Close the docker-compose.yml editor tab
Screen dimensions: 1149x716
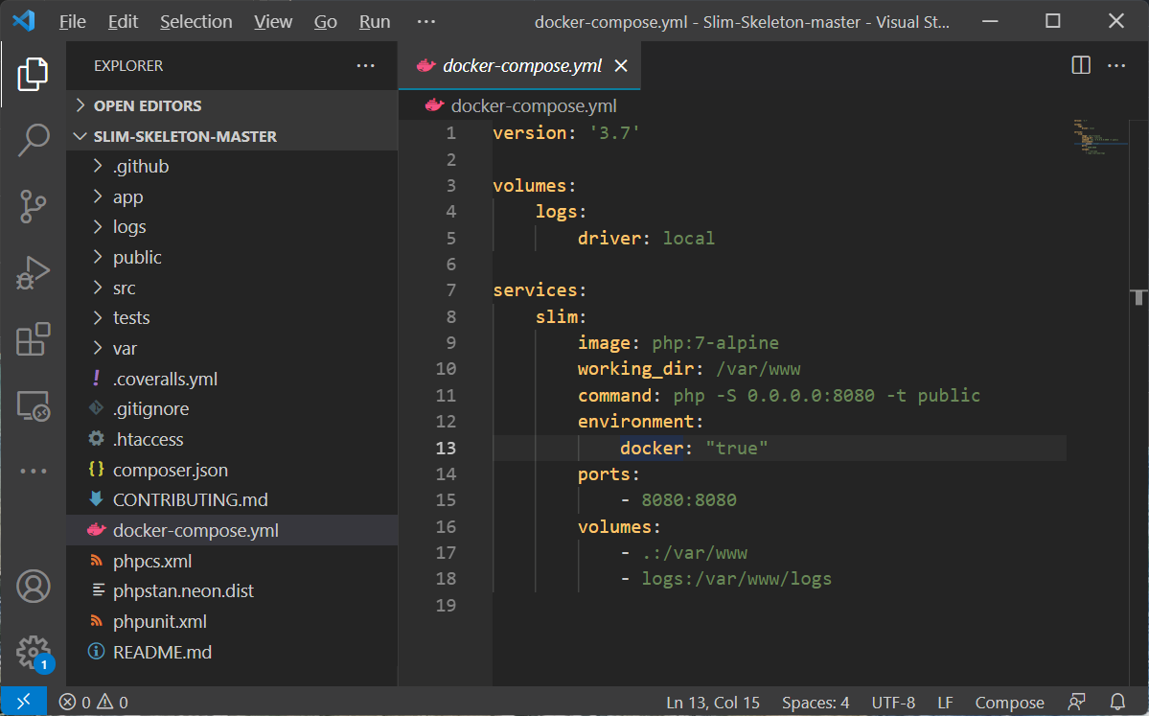[x=621, y=66]
